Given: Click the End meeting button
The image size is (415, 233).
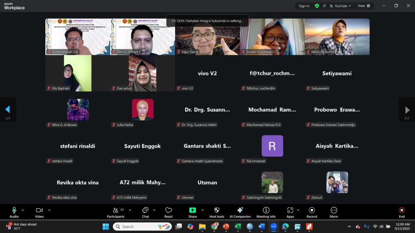Looking at the screenshot, I should 401,212.
